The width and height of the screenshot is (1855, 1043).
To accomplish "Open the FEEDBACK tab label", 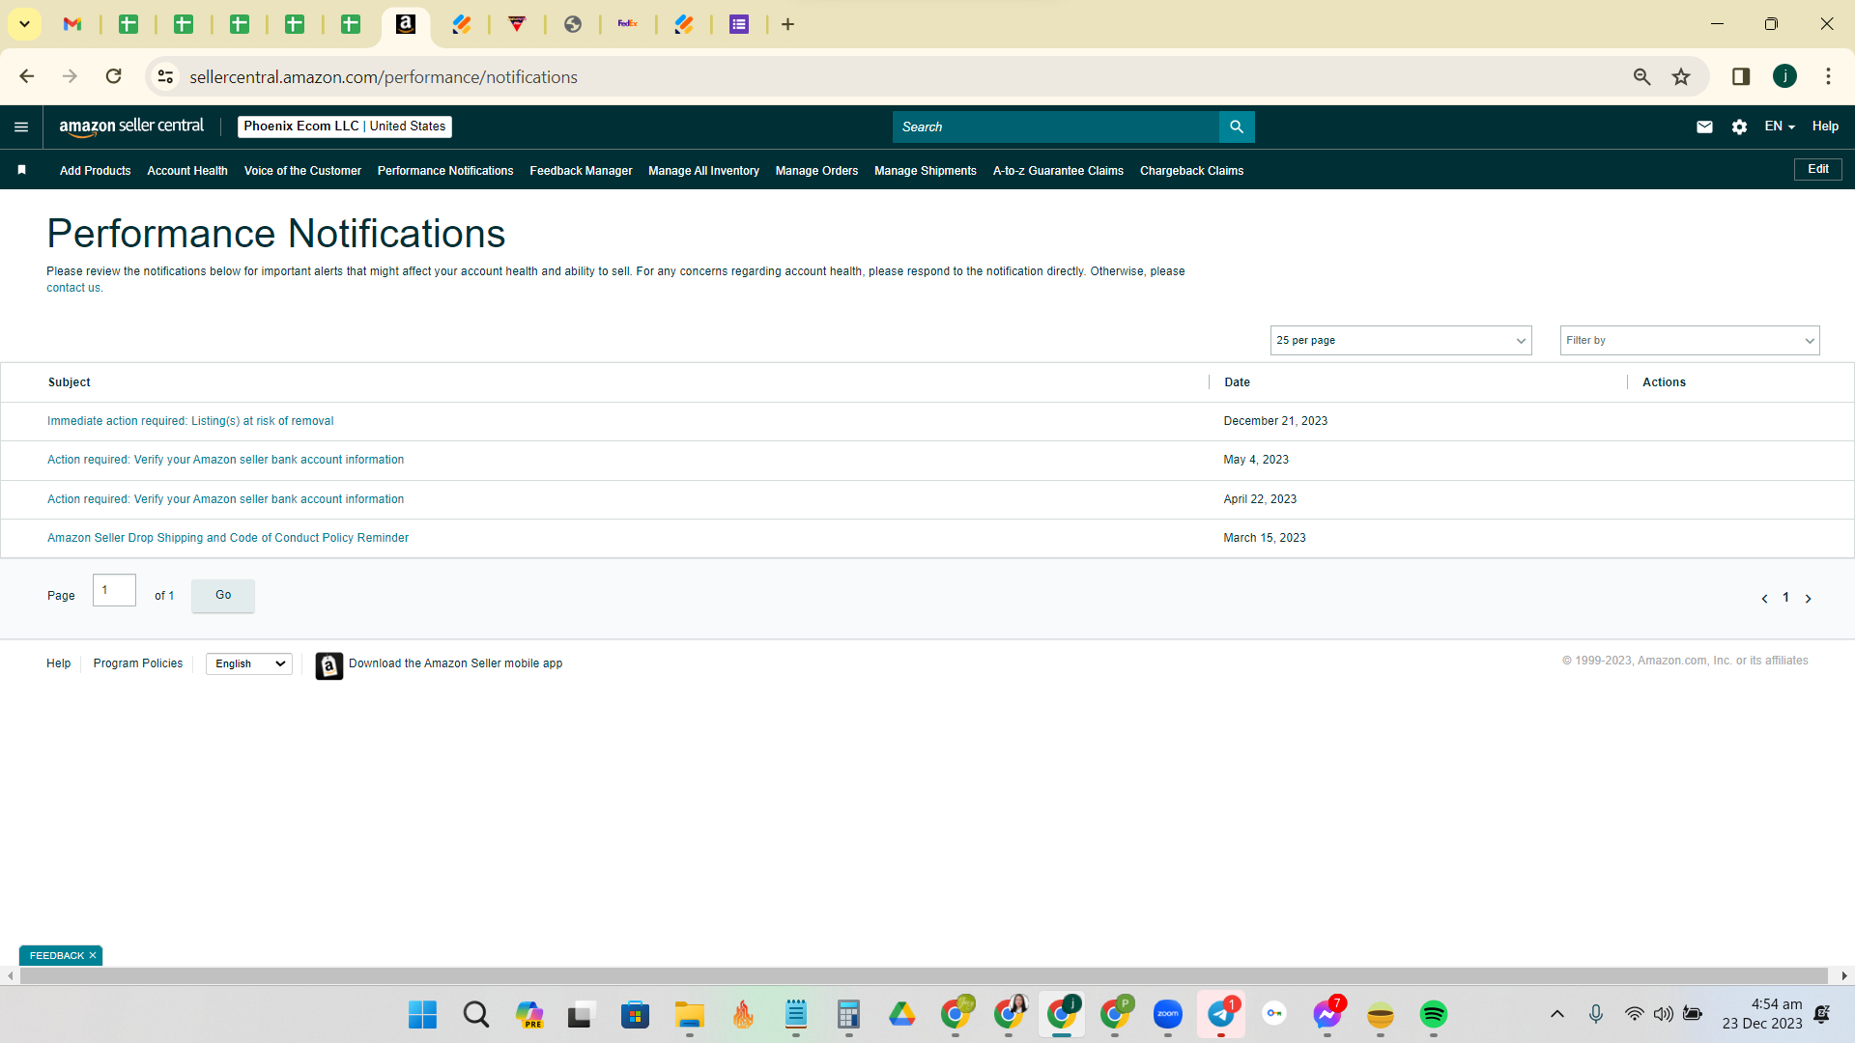I will point(57,955).
